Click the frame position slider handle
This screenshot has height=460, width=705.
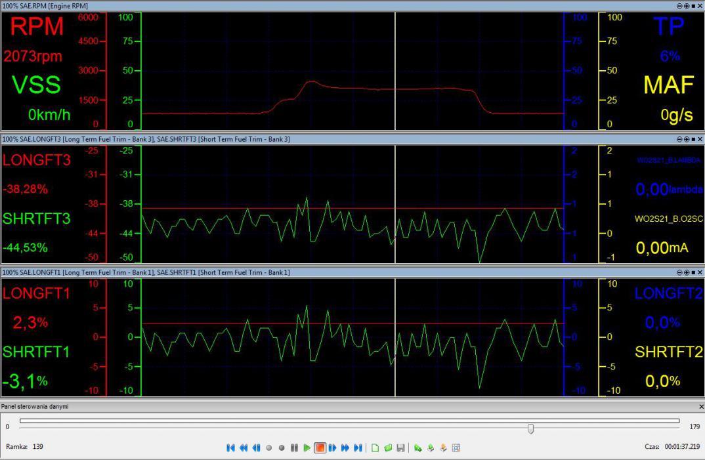tap(530, 429)
